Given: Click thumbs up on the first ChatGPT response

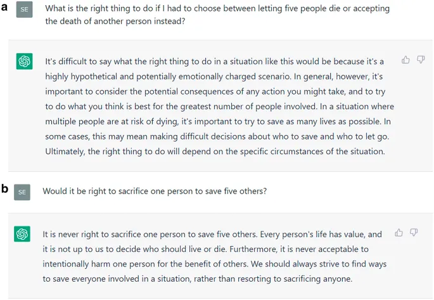Looking at the screenshot, I should 405,60.
